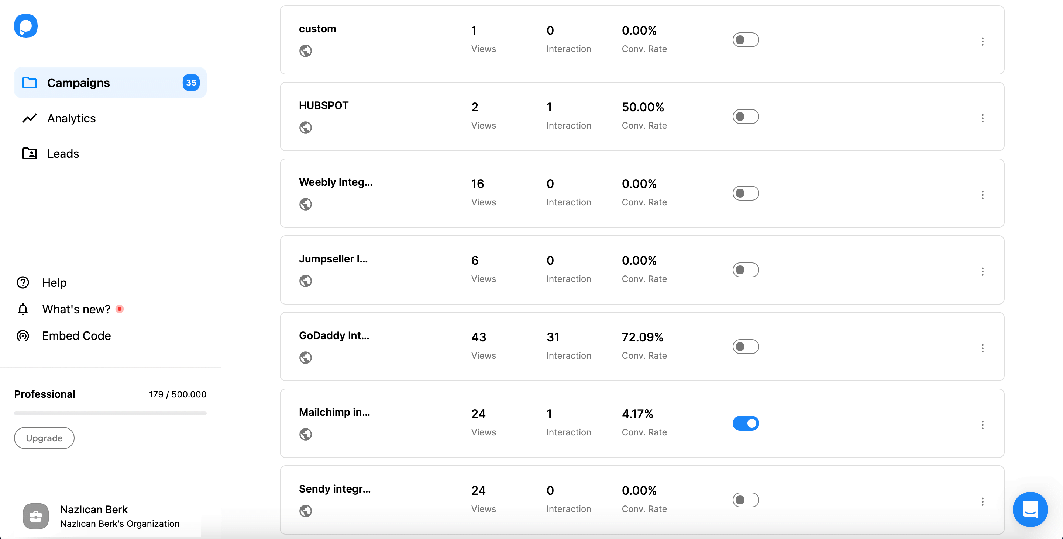1063x539 pixels.
Task: Disable the Mailchimp campaign toggle
Action: point(746,423)
